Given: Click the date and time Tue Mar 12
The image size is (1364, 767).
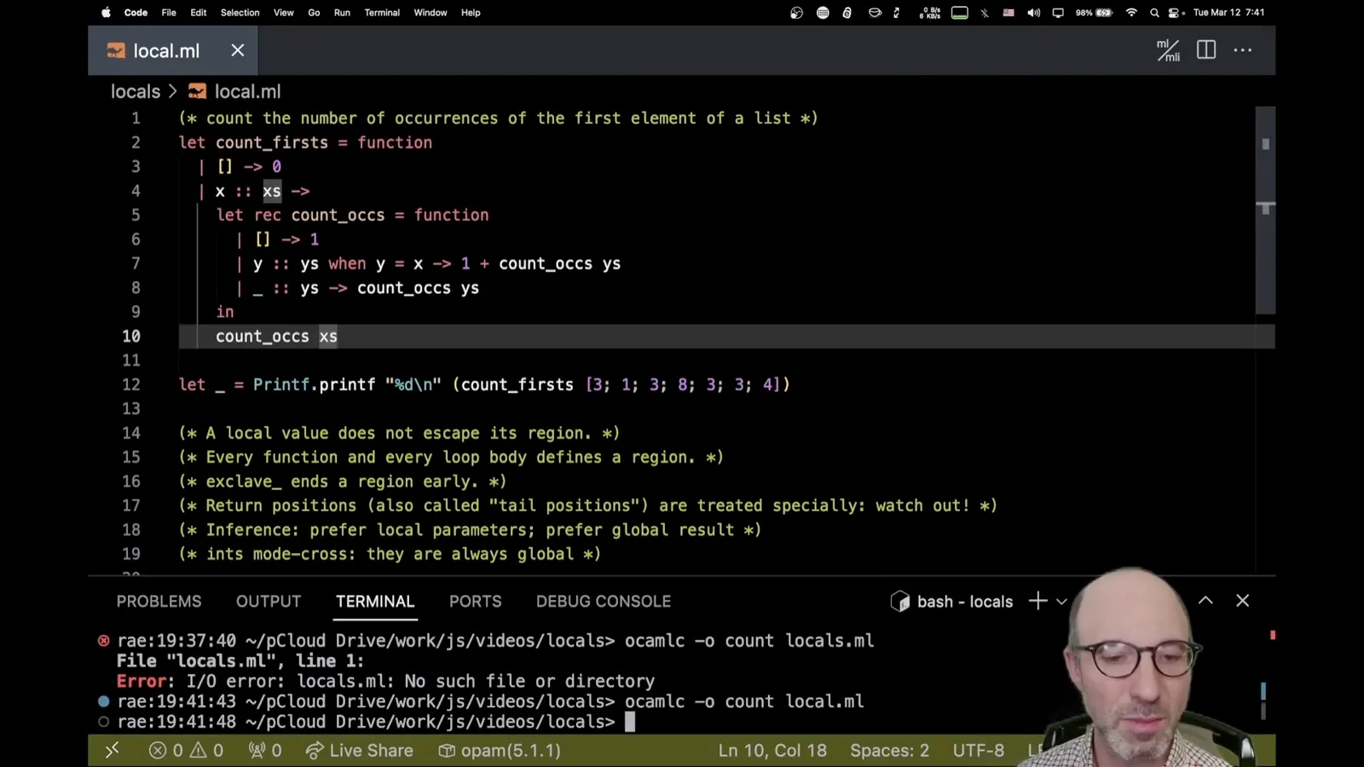Looking at the screenshot, I should (x=1228, y=13).
